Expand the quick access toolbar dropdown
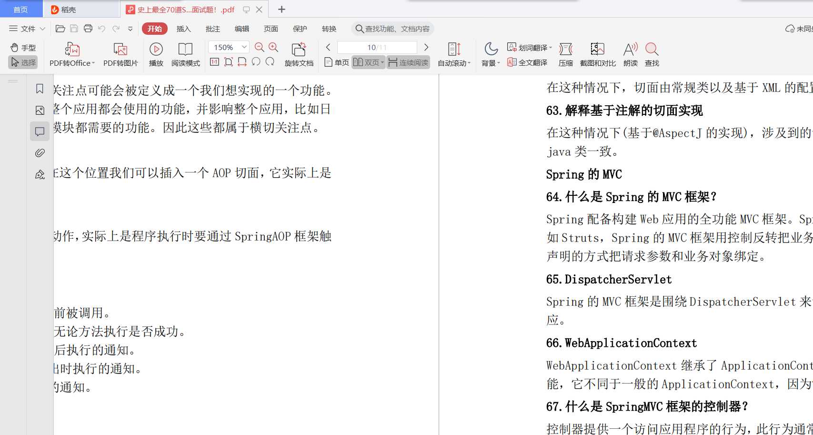 tap(130, 29)
